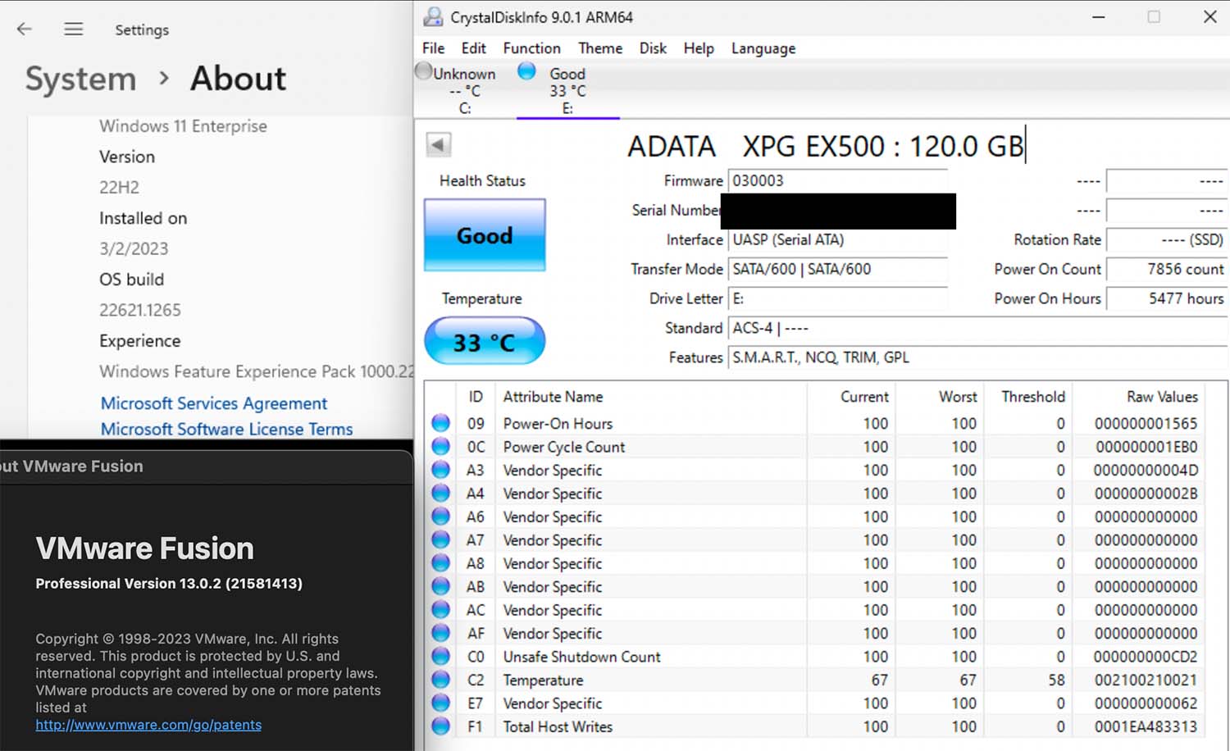Click the previous disk arrow button
Image resolution: width=1230 pixels, height=751 pixels.
[439, 145]
